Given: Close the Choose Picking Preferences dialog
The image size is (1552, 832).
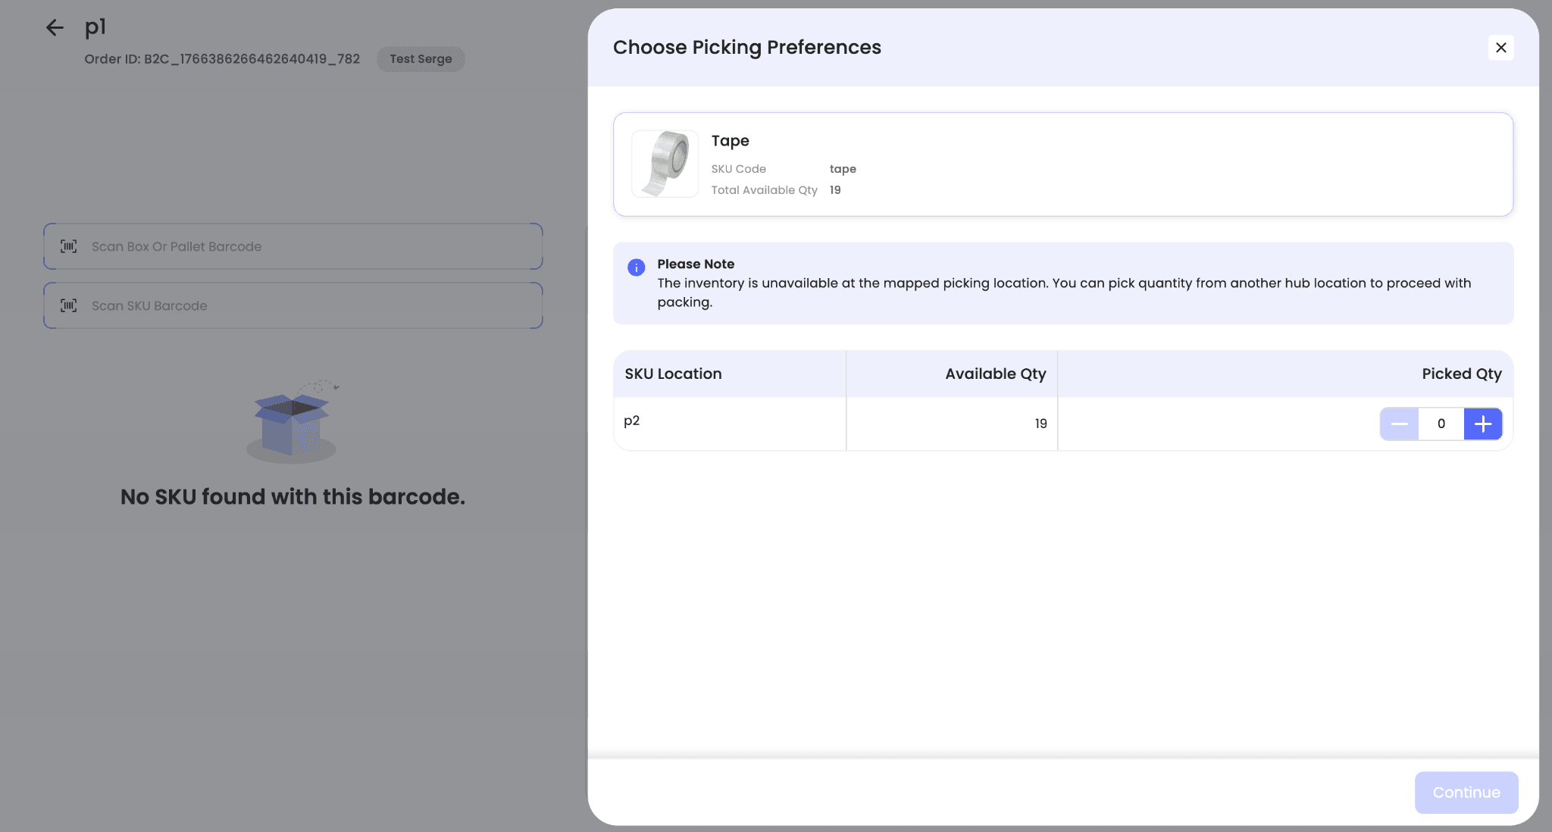Looking at the screenshot, I should (1500, 48).
